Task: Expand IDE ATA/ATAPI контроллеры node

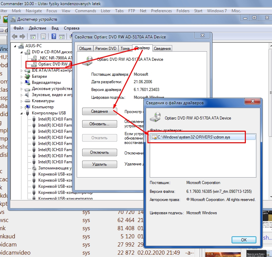Action: (21, 71)
